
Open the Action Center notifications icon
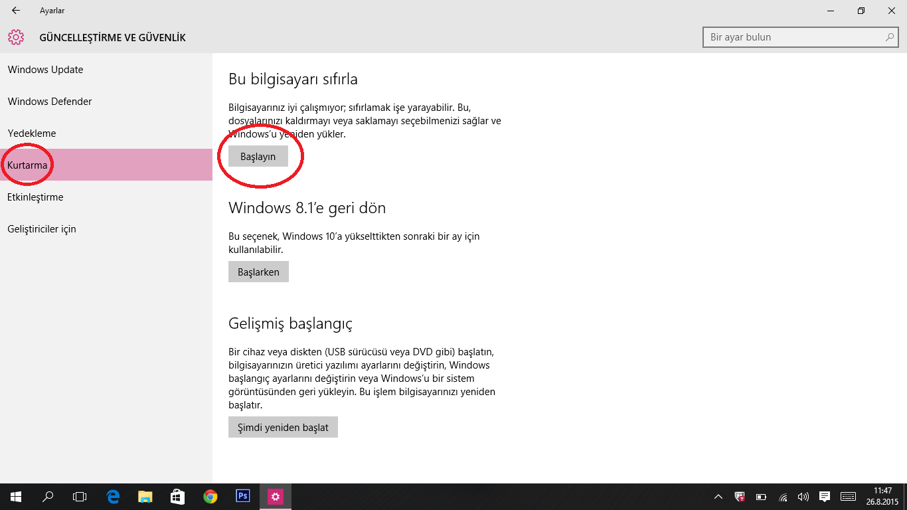pos(825,497)
